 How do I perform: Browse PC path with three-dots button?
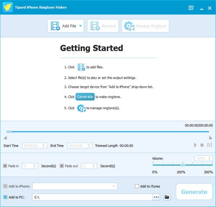point(156,197)
